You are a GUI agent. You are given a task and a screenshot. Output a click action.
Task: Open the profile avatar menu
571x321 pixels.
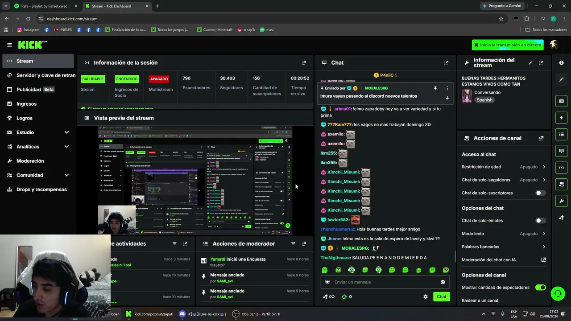pos(554,45)
